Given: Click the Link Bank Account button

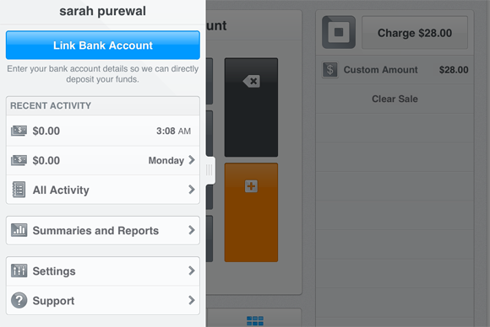Looking at the screenshot, I should pos(103,46).
